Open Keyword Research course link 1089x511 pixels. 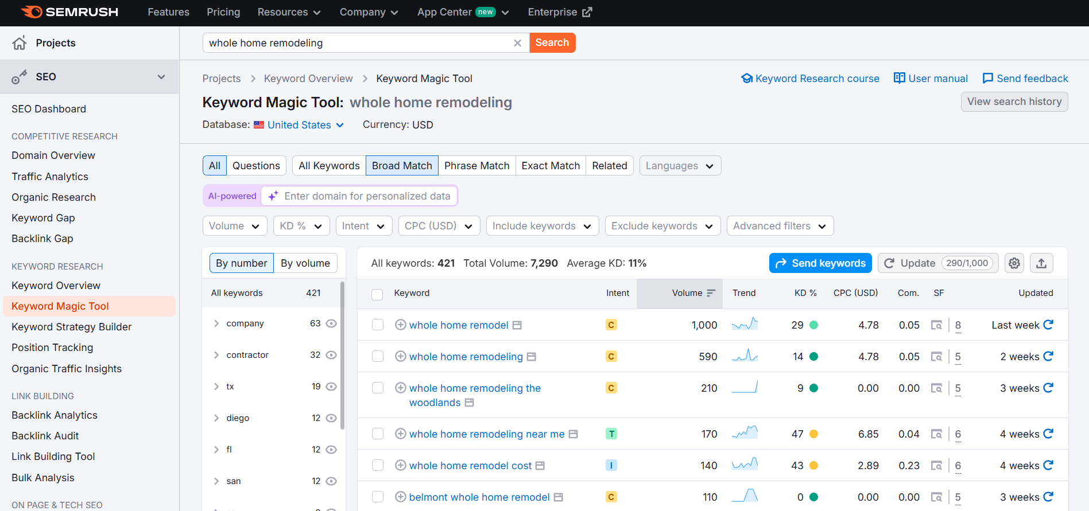810,79
